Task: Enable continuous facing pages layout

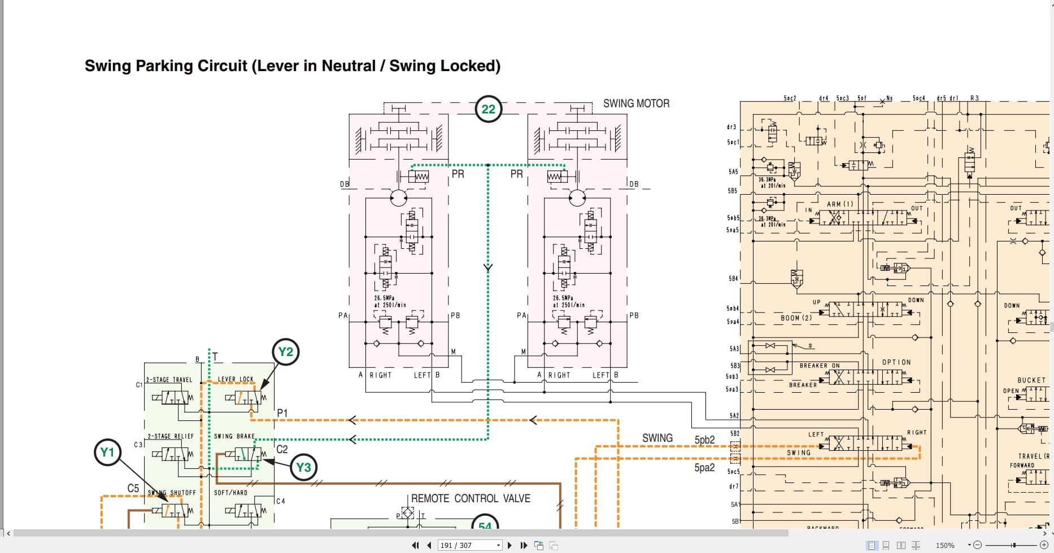Action: coord(916,545)
